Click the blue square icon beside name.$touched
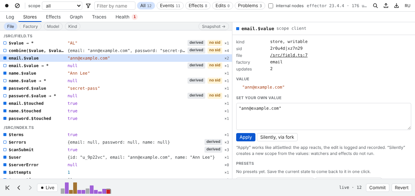 pyautogui.click(x=5, y=111)
